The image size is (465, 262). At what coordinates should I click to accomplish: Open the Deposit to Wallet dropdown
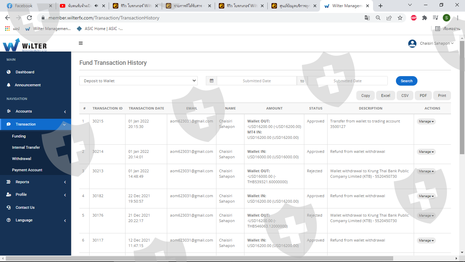[138, 81]
